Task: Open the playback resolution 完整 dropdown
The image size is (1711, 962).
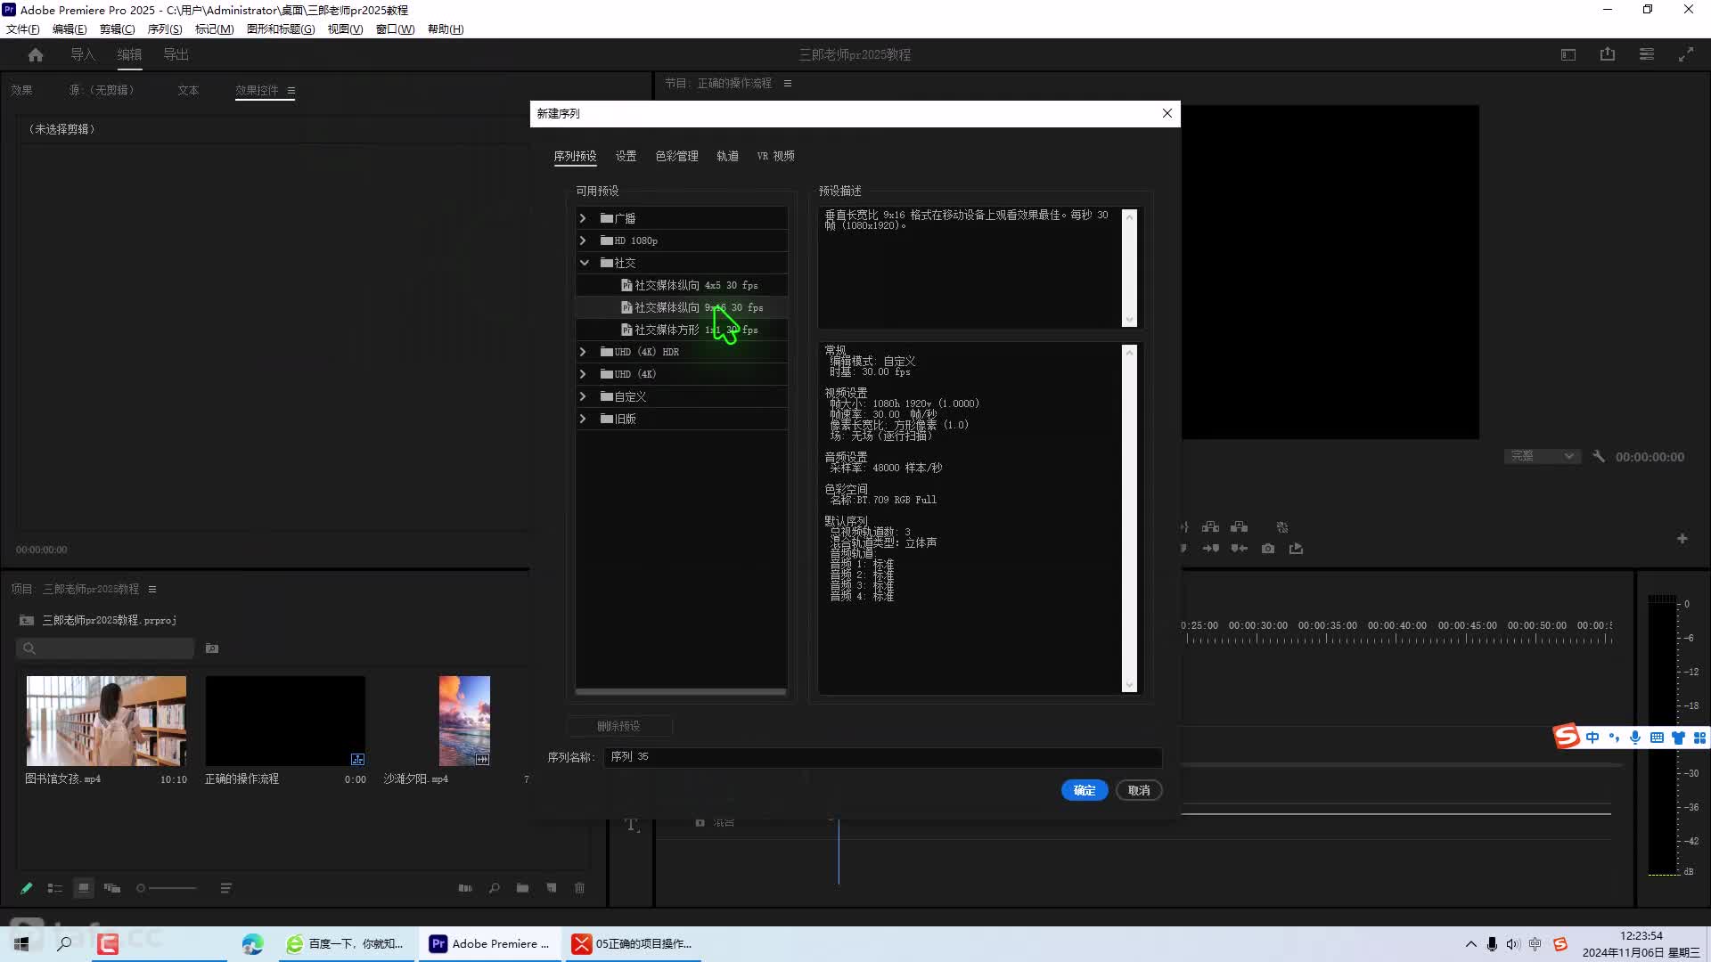Action: click(1542, 456)
